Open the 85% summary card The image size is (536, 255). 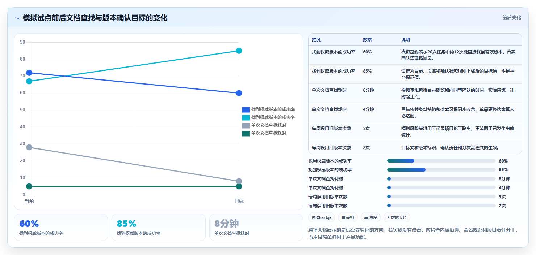(159, 227)
